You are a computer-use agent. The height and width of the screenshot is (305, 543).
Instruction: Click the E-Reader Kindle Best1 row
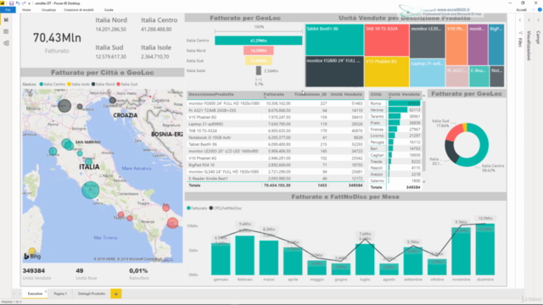[x=276, y=179]
